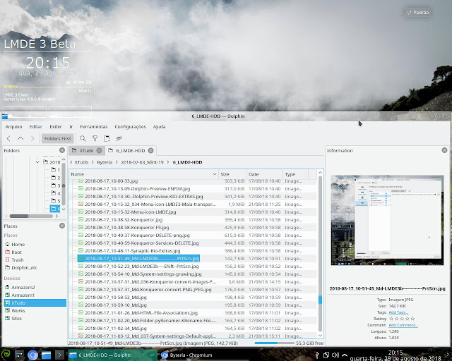452x361 pixels.
Task: Click the sort arrow in the Name column
Action: [x=215, y=174]
